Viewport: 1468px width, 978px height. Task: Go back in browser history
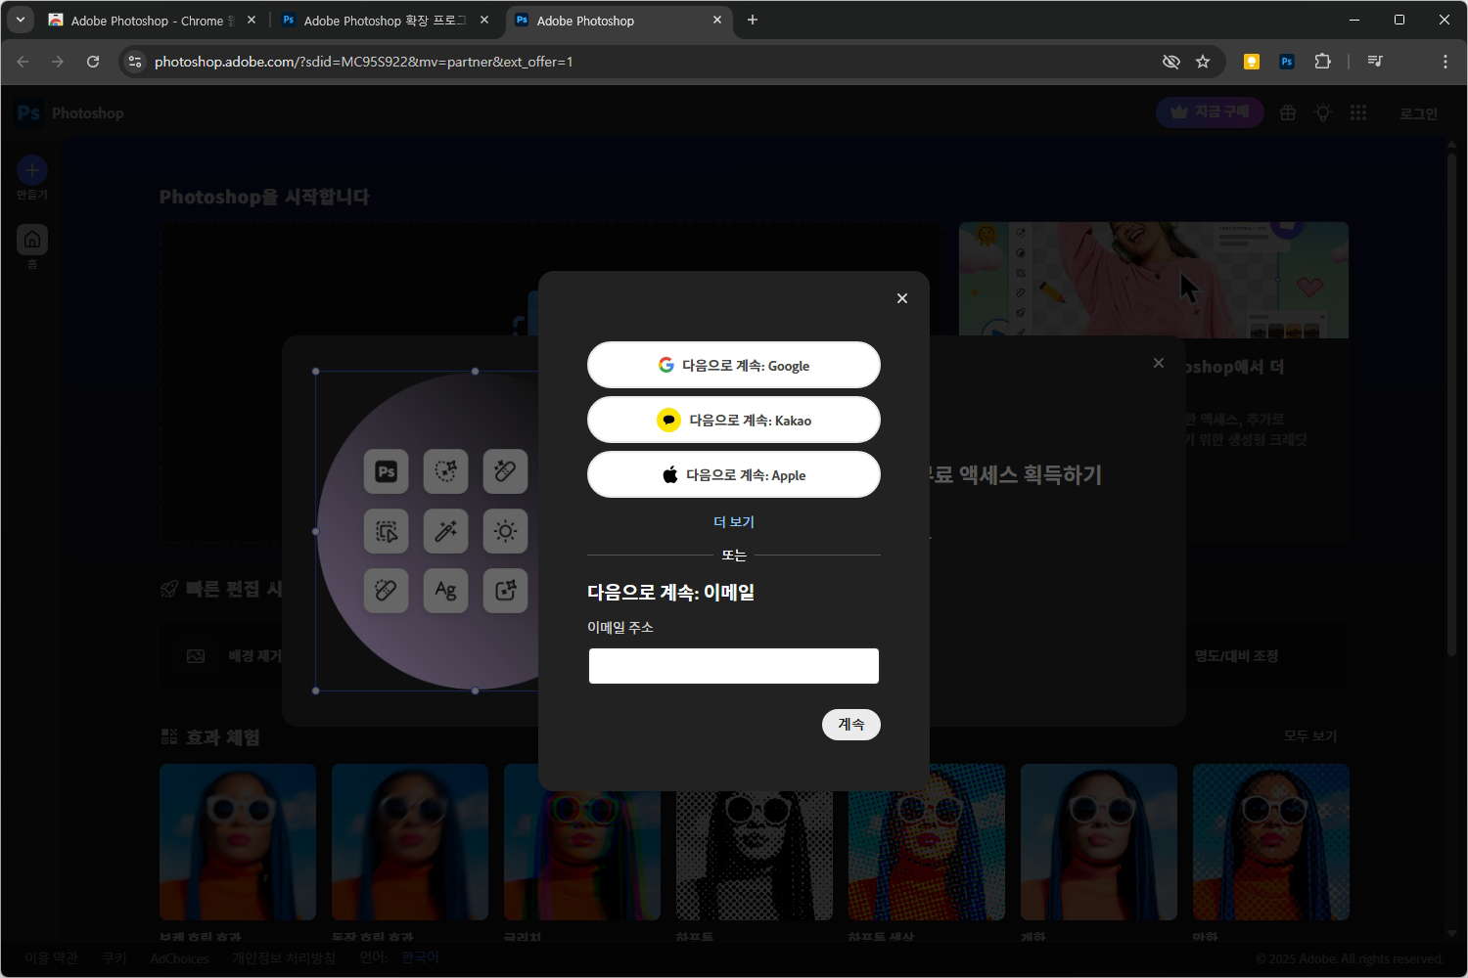pyautogui.click(x=23, y=62)
